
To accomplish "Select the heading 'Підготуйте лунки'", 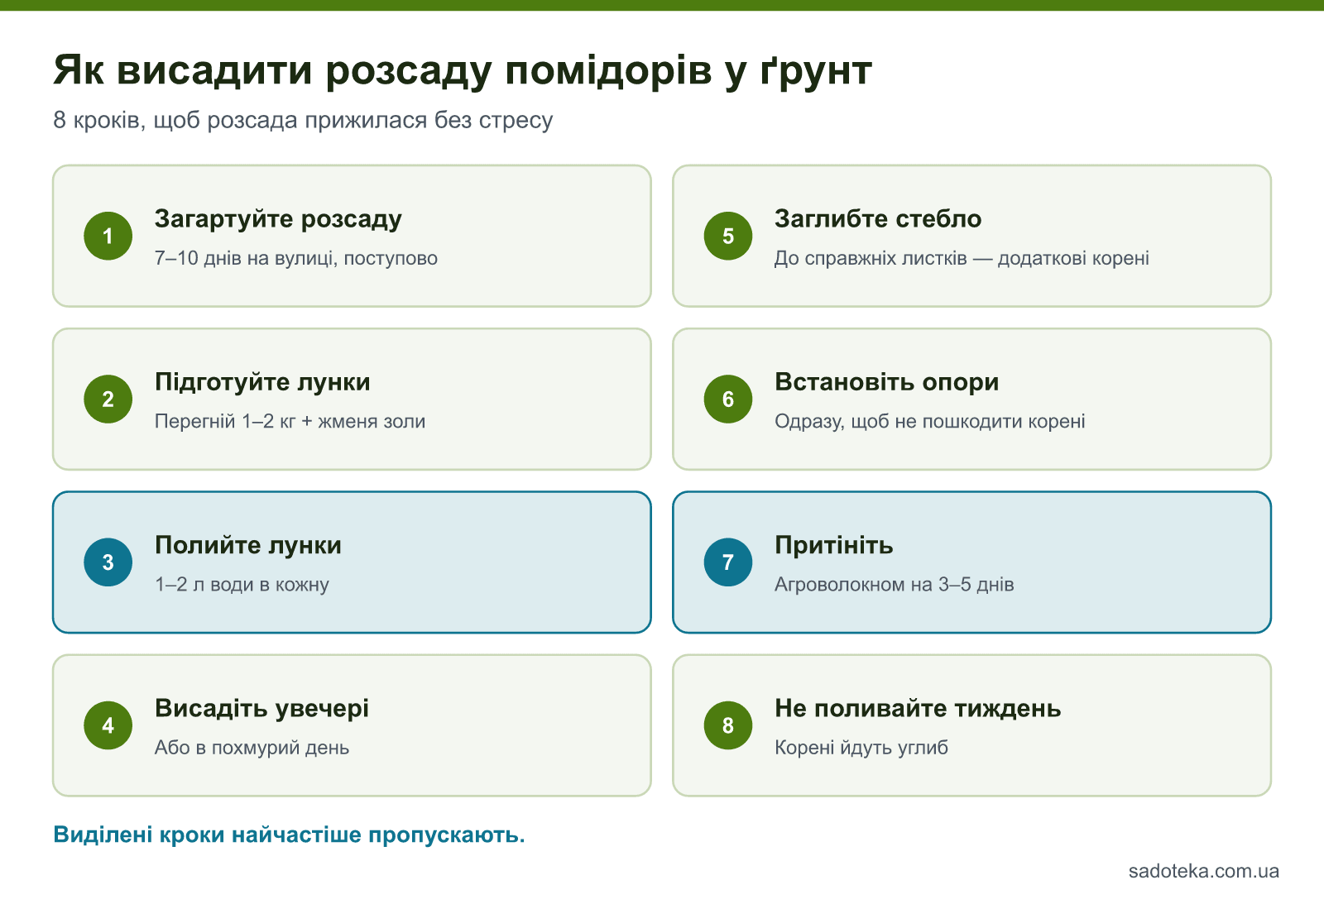I will tap(262, 382).
